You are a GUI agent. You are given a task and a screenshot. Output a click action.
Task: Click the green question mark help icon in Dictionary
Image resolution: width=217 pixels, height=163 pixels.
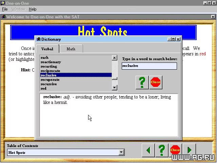coord(142,83)
